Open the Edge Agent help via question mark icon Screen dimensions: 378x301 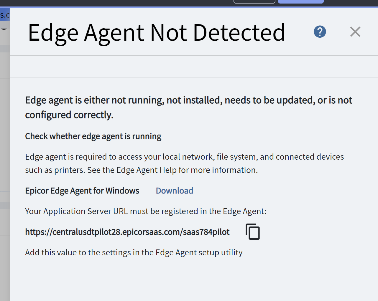pos(320,32)
